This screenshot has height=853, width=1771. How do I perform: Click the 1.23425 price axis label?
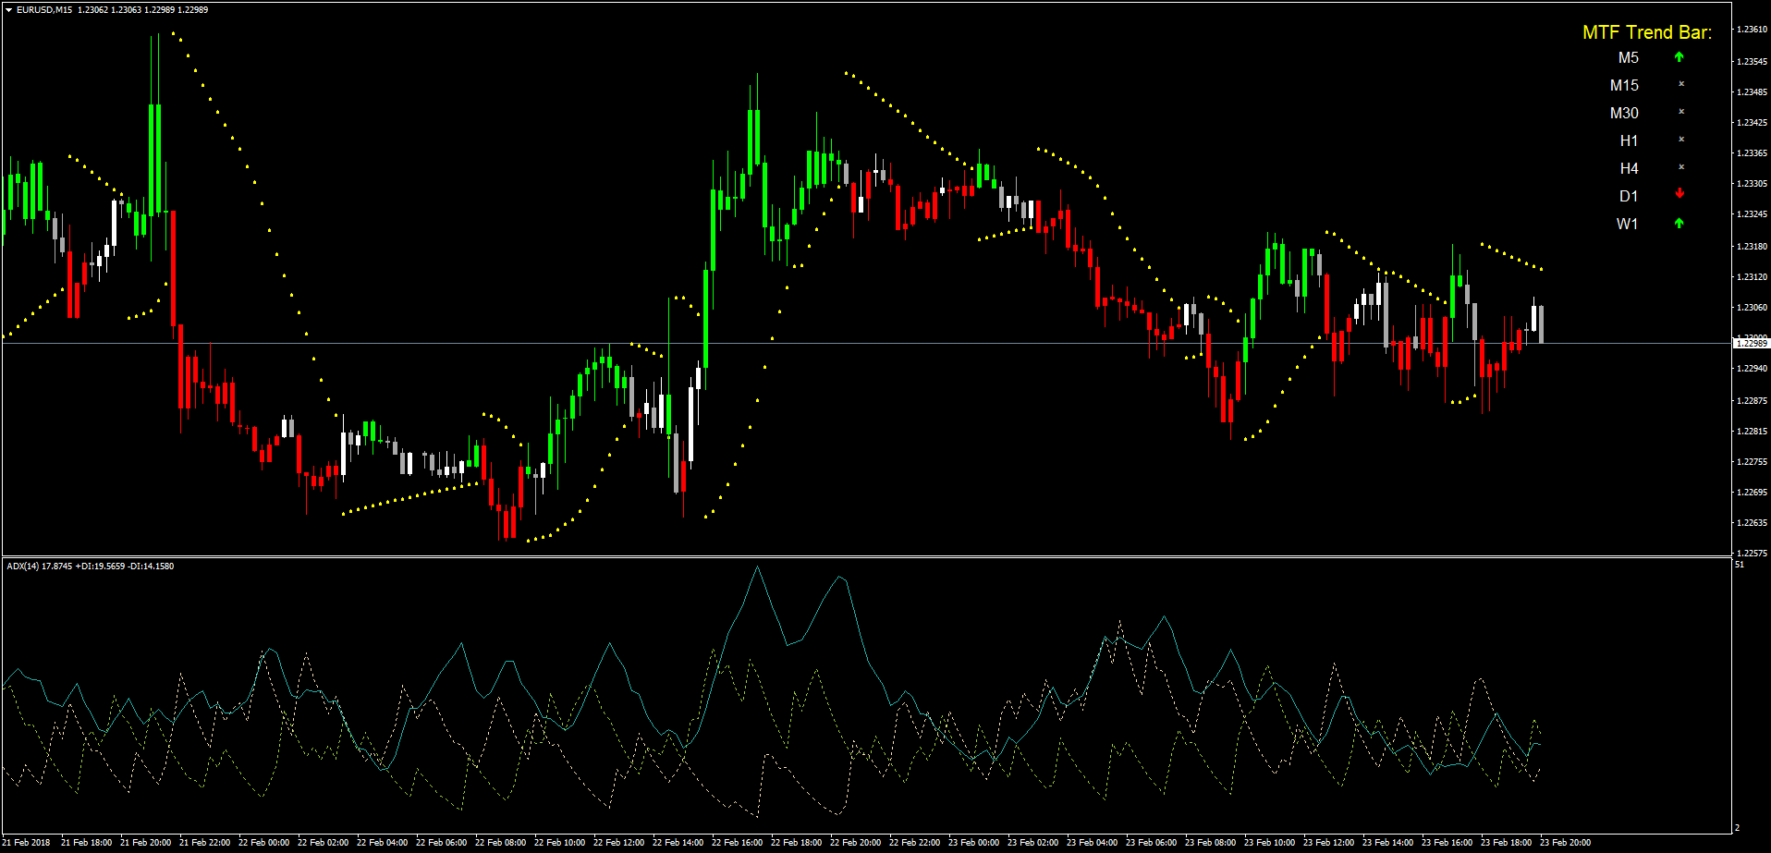(x=1752, y=123)
